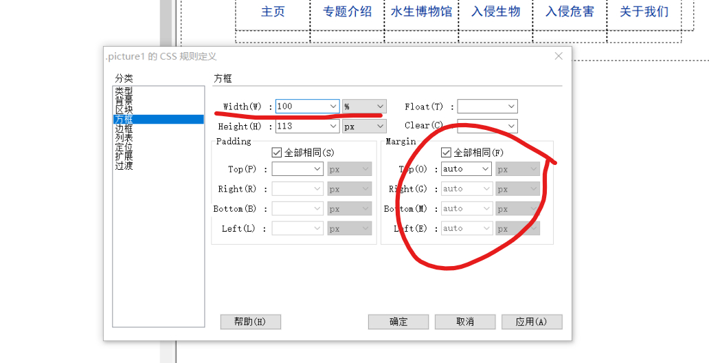Click the 入侵危害 navigation link

click(570, 11)
